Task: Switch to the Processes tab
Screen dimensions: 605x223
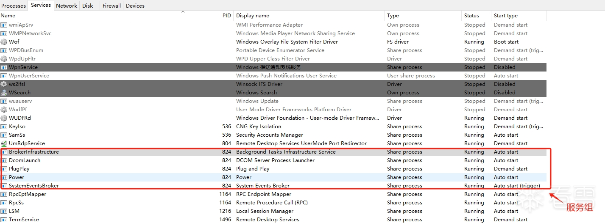Action: [14, 6]
